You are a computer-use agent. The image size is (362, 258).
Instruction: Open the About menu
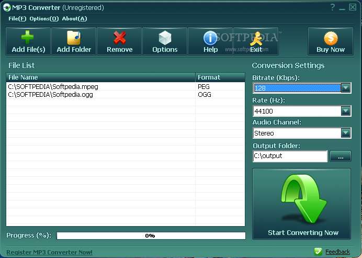74,18
